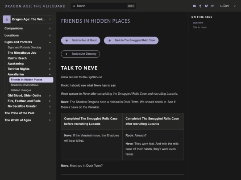Viewport: 241px width, 180px height.
Task: Click the Friends in Hidden Places page title
Action: (x=96, y=21)
